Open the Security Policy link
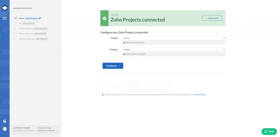The width and height of the screenshot is (280, 137). [x=200, y=95]
